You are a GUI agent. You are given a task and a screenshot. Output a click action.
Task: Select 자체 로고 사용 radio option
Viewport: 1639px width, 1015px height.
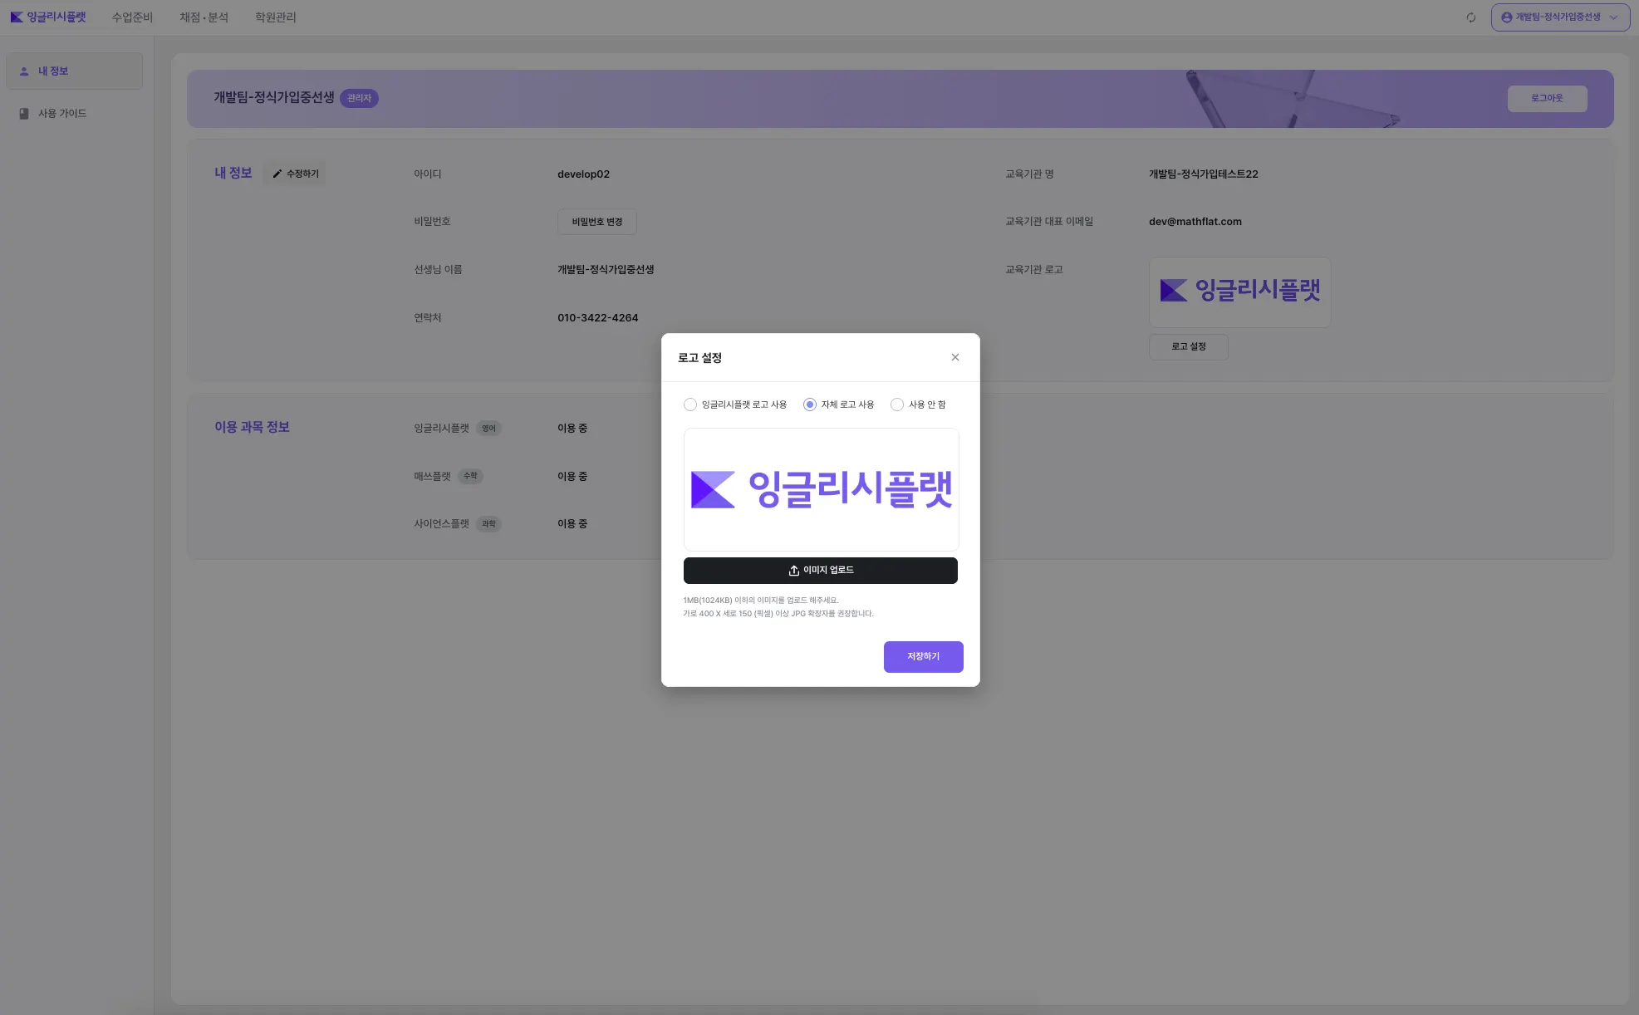coord(810,405)
